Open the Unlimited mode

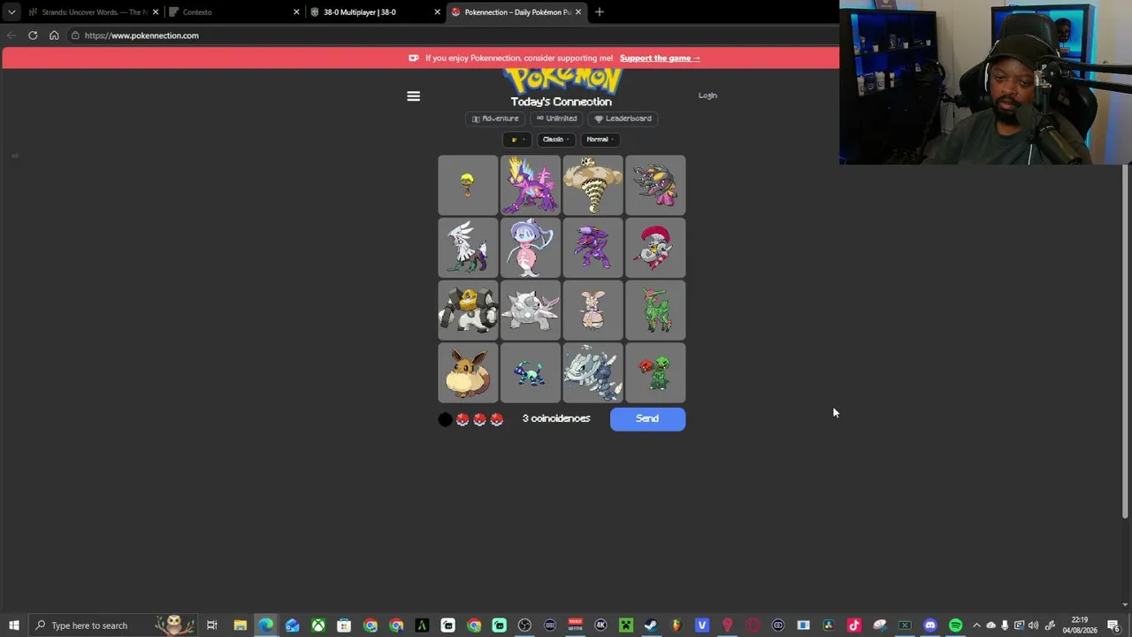click(x=556, y=119)
